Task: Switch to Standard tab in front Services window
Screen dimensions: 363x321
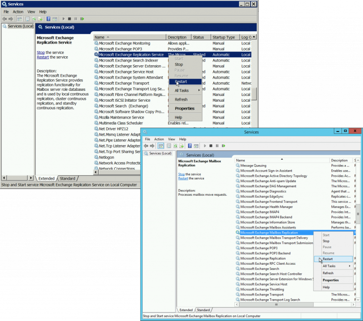Action: [203, 310]
